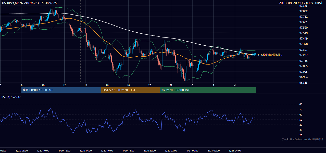Click the RSI(14) 55.2747 indicator label
The width and height of the screenshot is (326, 153).
click(x=11, y=97)
